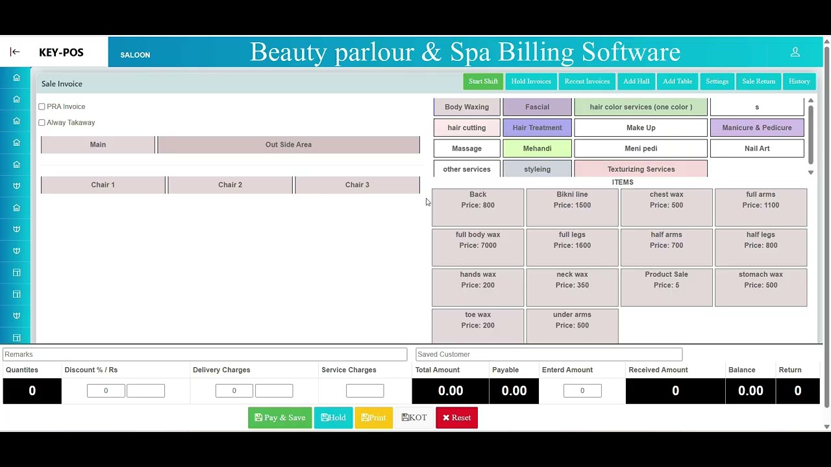Click the KOT button
This screenshot has height=467, width=831.
(x=414, y=418)
